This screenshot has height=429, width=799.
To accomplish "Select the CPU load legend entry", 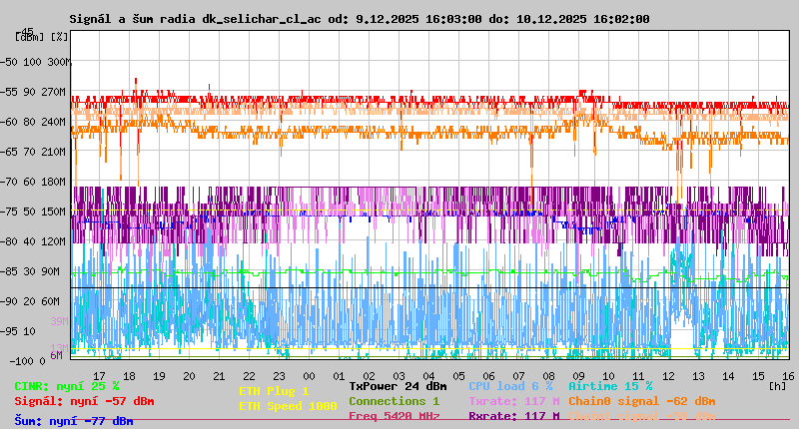I will click(510, 385).
